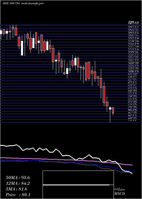Select the 5MA : 81.6 reading
Screen dimensions: 142x199
pos(16,189)
